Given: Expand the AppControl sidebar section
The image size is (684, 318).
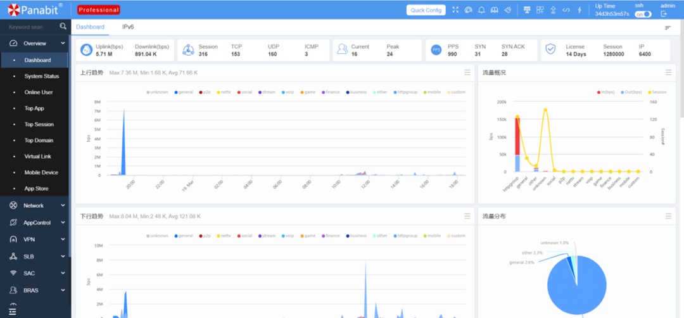Looking at the screenshot, I should tap(35, 222).
